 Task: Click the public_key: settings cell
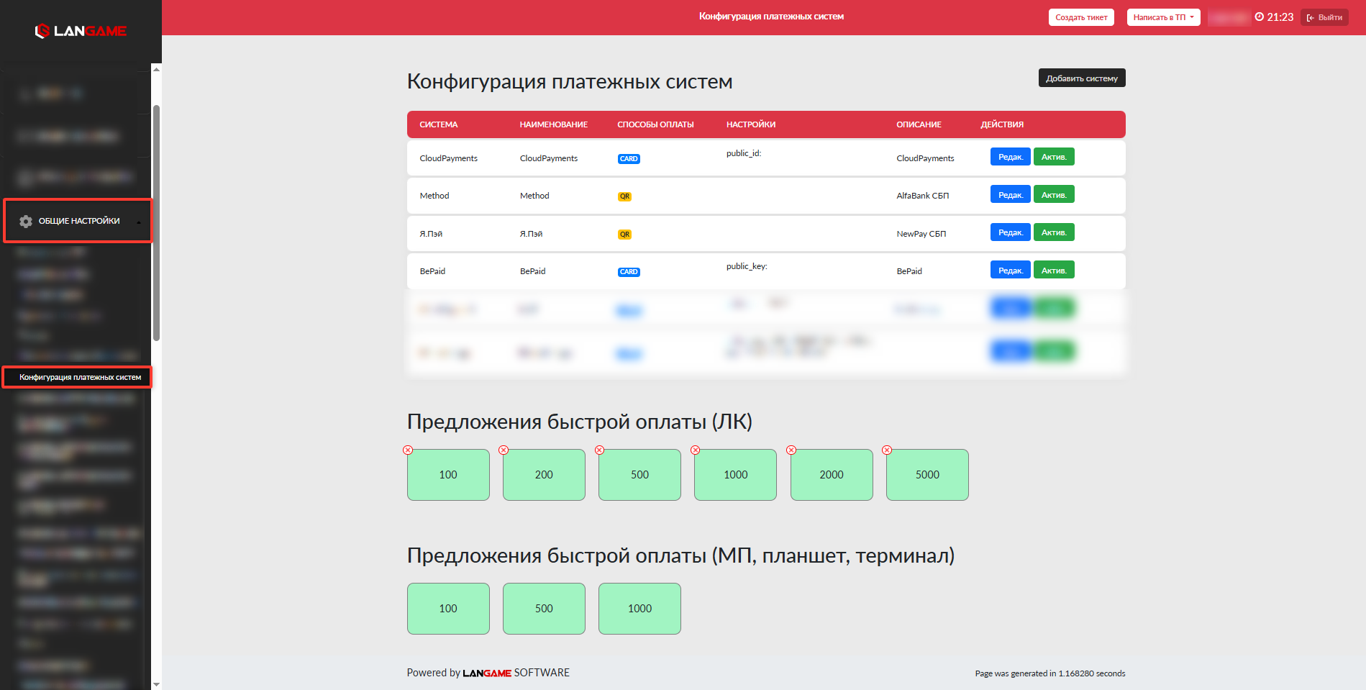click(x=747, y=266)
